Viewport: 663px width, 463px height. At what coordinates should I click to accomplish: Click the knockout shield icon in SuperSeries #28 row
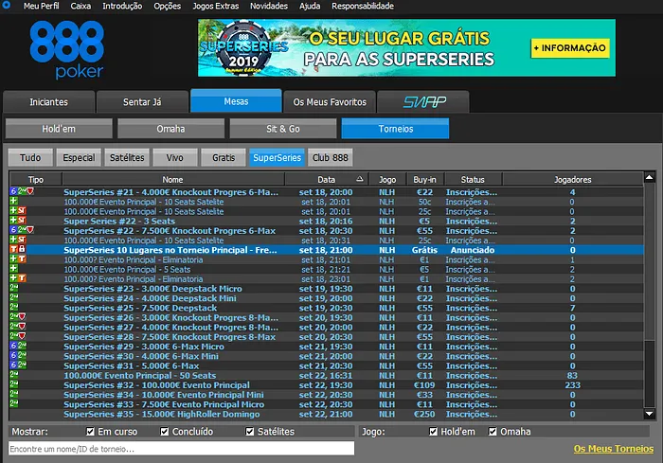22,336
